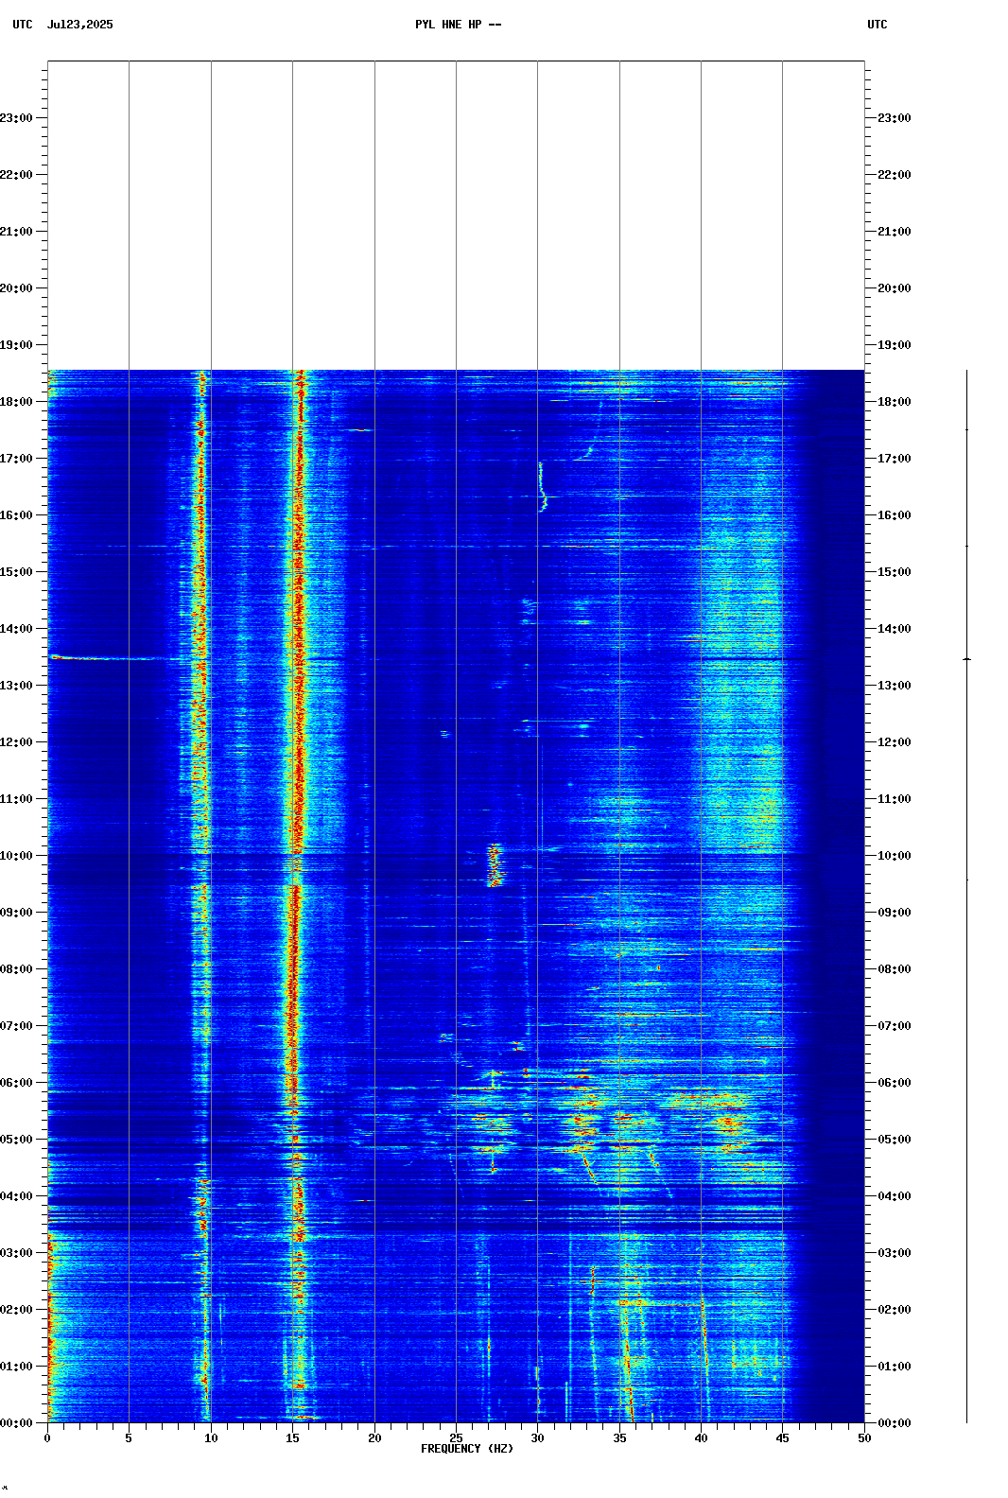
Task: Click the '10' tick label on the frequency axis
Action: tap(211, 1438)
